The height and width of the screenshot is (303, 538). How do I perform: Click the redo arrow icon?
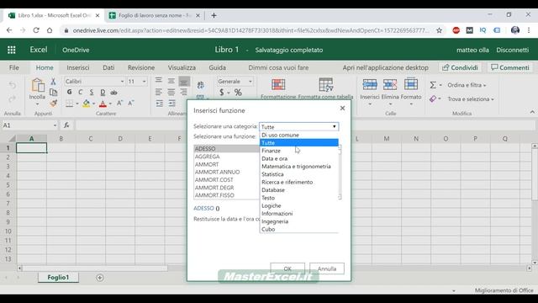(x=13, y=99)
